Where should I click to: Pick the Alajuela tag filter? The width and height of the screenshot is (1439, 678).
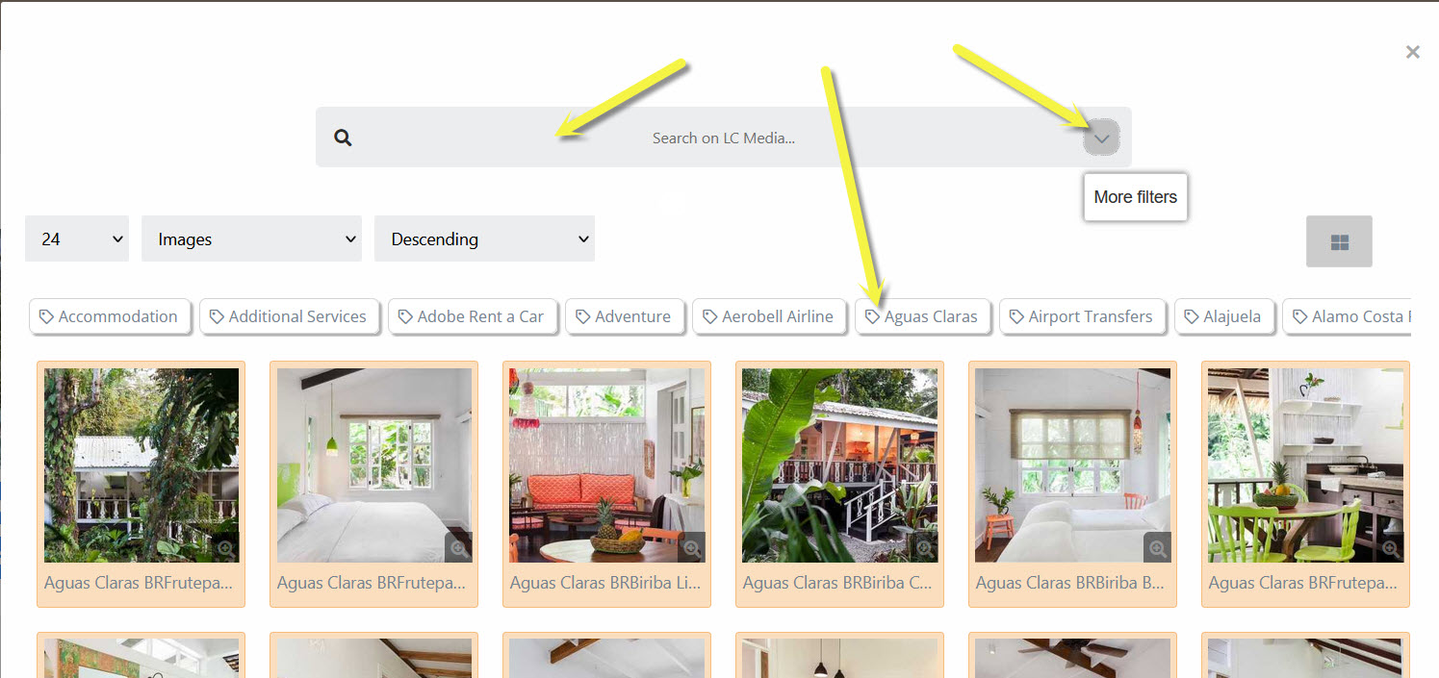[x=1222, y=316]
